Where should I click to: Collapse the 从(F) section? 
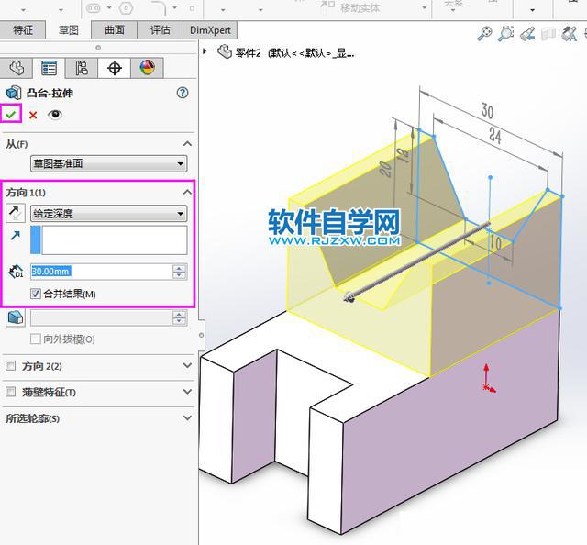(x=187, y=144)
